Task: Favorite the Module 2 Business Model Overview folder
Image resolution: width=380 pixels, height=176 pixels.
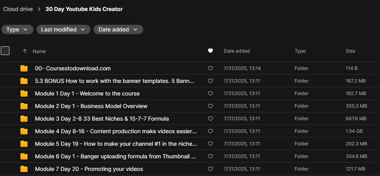Action: point(210,106)
